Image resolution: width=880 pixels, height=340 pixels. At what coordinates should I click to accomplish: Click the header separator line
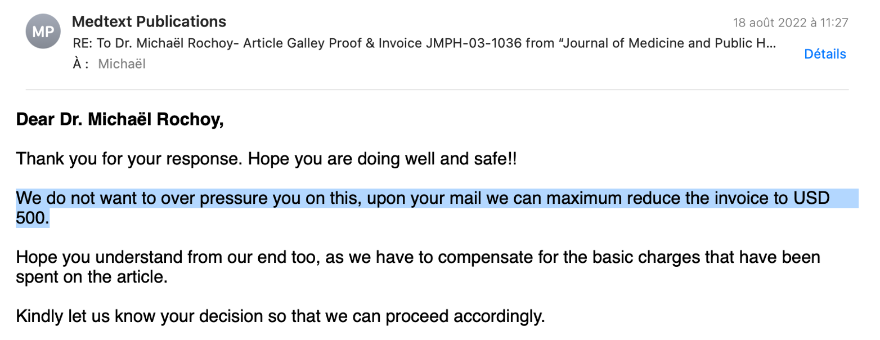coord(437,90)
